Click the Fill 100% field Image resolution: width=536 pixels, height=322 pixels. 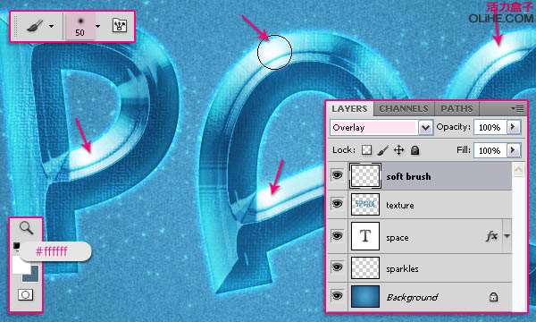click(x=490, y=150)
